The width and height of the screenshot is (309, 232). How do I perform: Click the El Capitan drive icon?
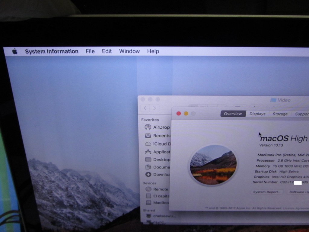pyautogui.click(x=148, y=196)
